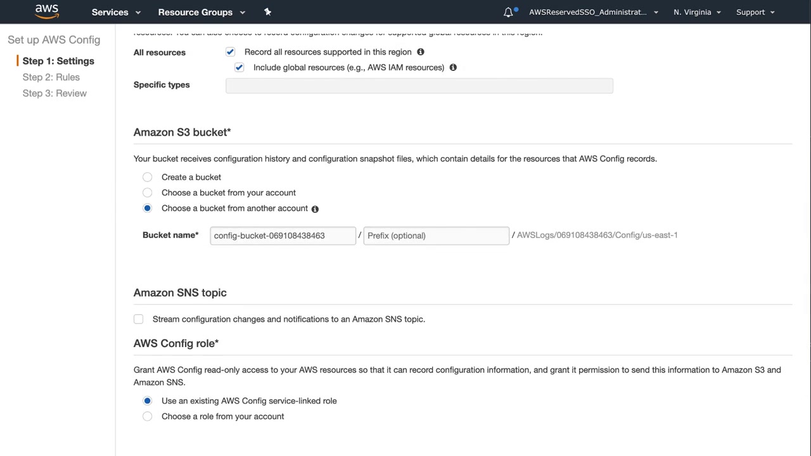Image resolution: width=811 pixels, height=456 pixels.
Task: Open the Support menu
Action: [755, 12]
